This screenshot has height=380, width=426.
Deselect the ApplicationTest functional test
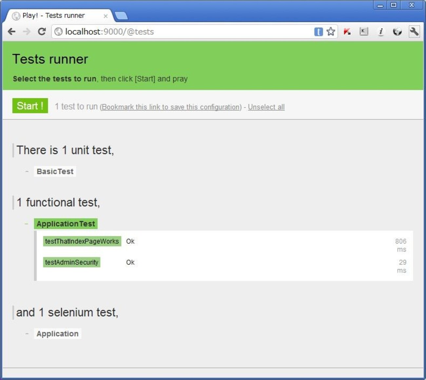pyautogui.click(x=66, y=224)
